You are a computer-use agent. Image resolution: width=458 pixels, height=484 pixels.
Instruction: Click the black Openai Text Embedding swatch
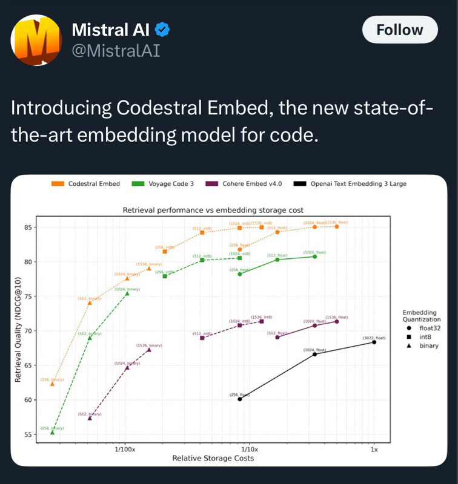pos(299,184)
